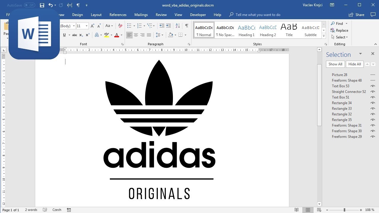Open the Layout tab
This screenshot has width=379, height=213.
coord(96,15)
